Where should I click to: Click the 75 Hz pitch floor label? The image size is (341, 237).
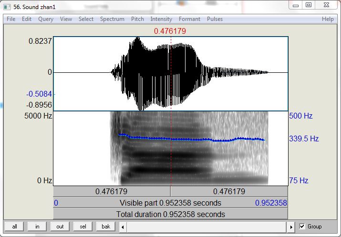(x=299, y=180)
